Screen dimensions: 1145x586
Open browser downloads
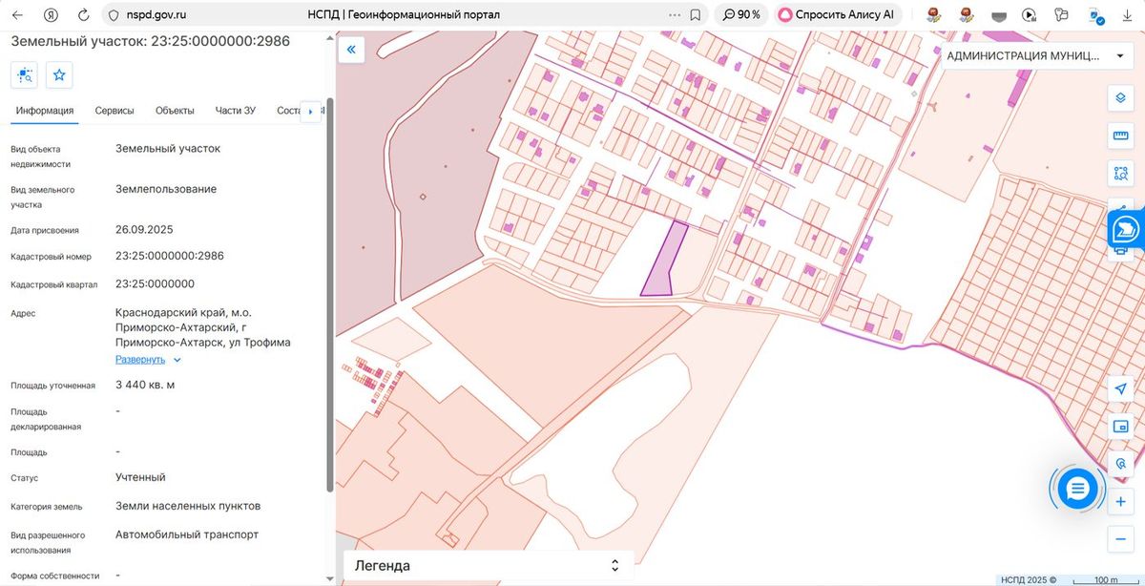coord(1126,15)
